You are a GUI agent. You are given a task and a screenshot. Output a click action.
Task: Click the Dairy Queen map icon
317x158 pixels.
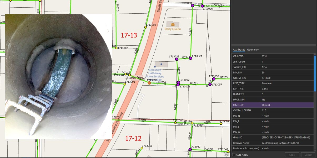pyautogui.click(x=173, y=24)
